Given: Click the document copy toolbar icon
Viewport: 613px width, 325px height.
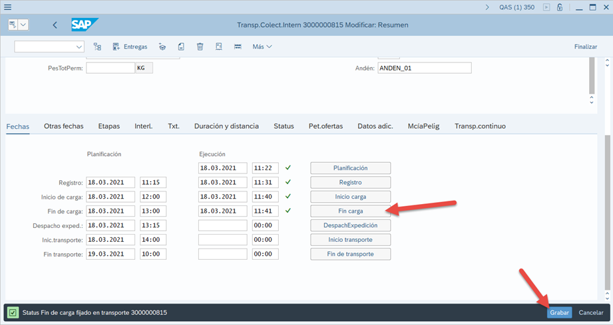Looking at the screenshot, I should [x=181, y=47].
